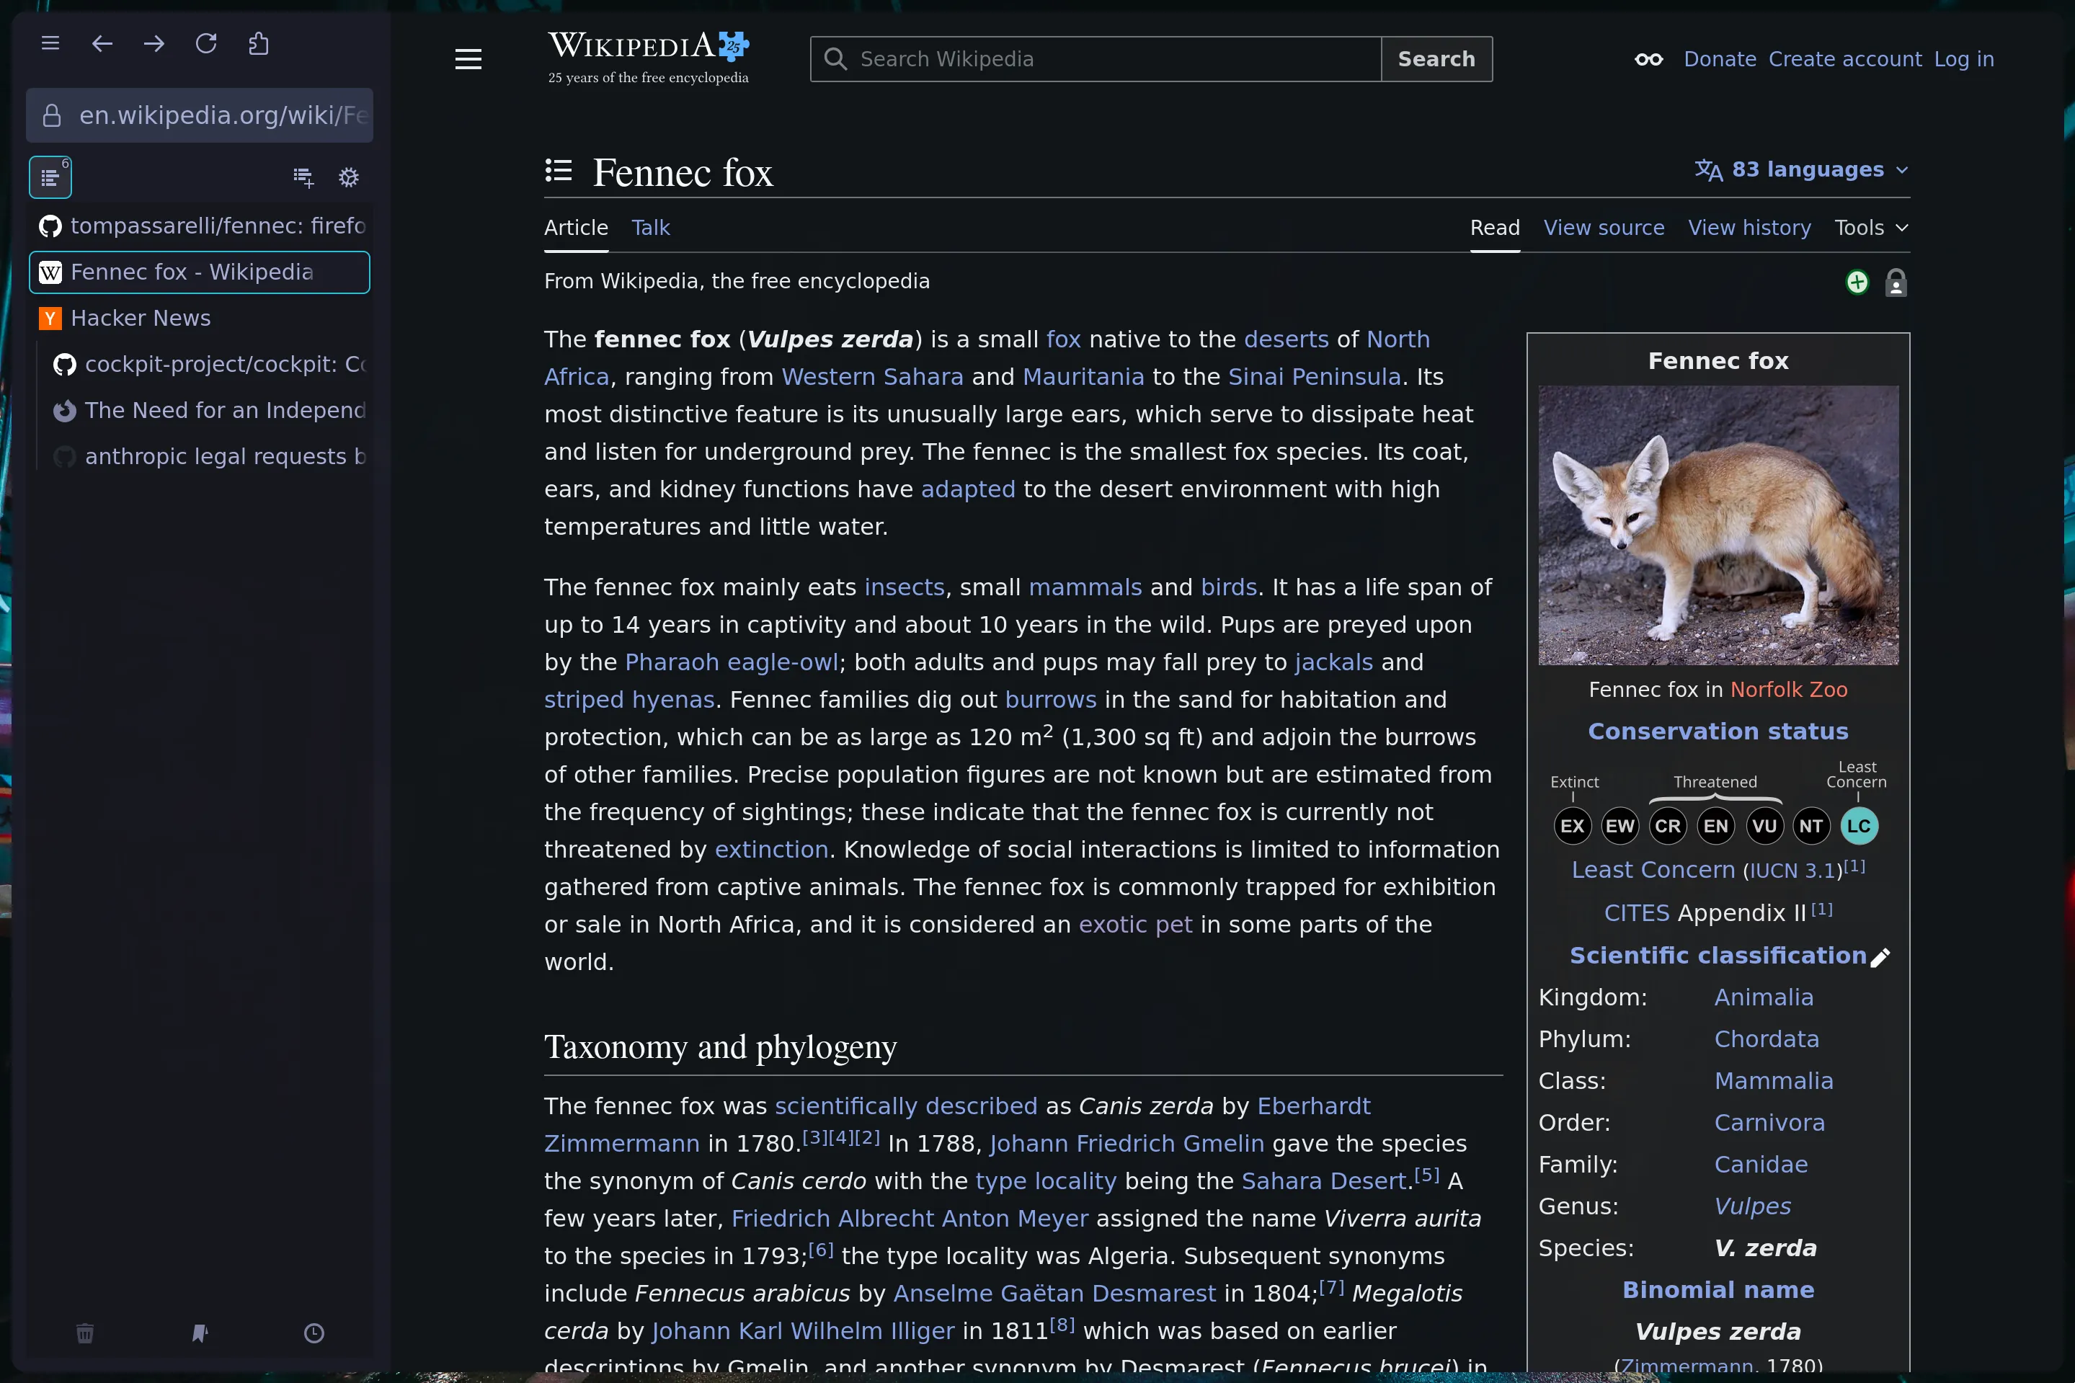Click the Donate link
Screen dimensions: 2075x1383
(1719, 59)
